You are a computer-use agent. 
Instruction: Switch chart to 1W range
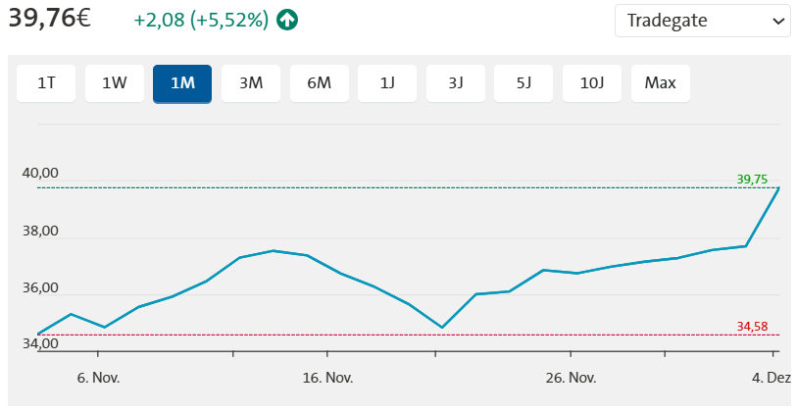point(115,83)
